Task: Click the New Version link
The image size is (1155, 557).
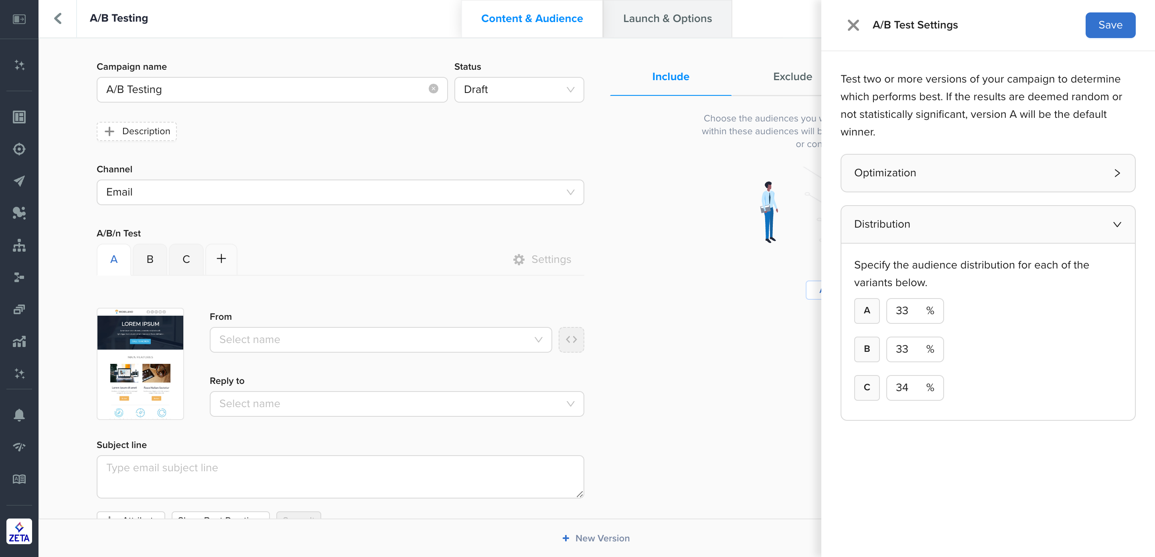Action: pos(596,538)
